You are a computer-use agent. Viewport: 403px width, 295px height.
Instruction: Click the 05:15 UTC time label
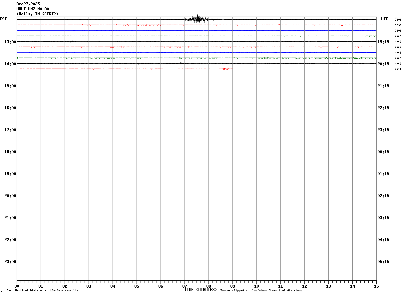(383, 262)
